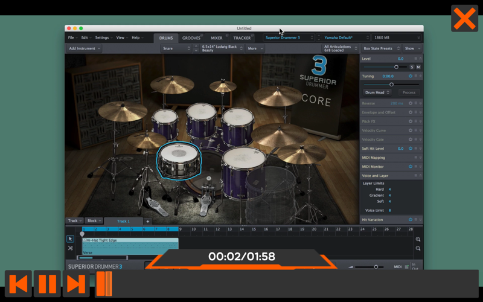Enable Envelope and Offset power button

pos(411,112)
